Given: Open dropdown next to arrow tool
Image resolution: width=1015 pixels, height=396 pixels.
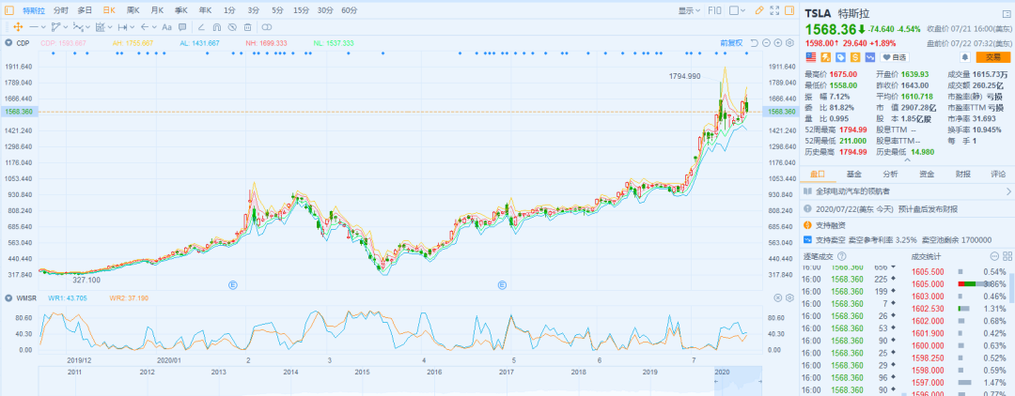Looking at the screenshot, I should point(154,26).
